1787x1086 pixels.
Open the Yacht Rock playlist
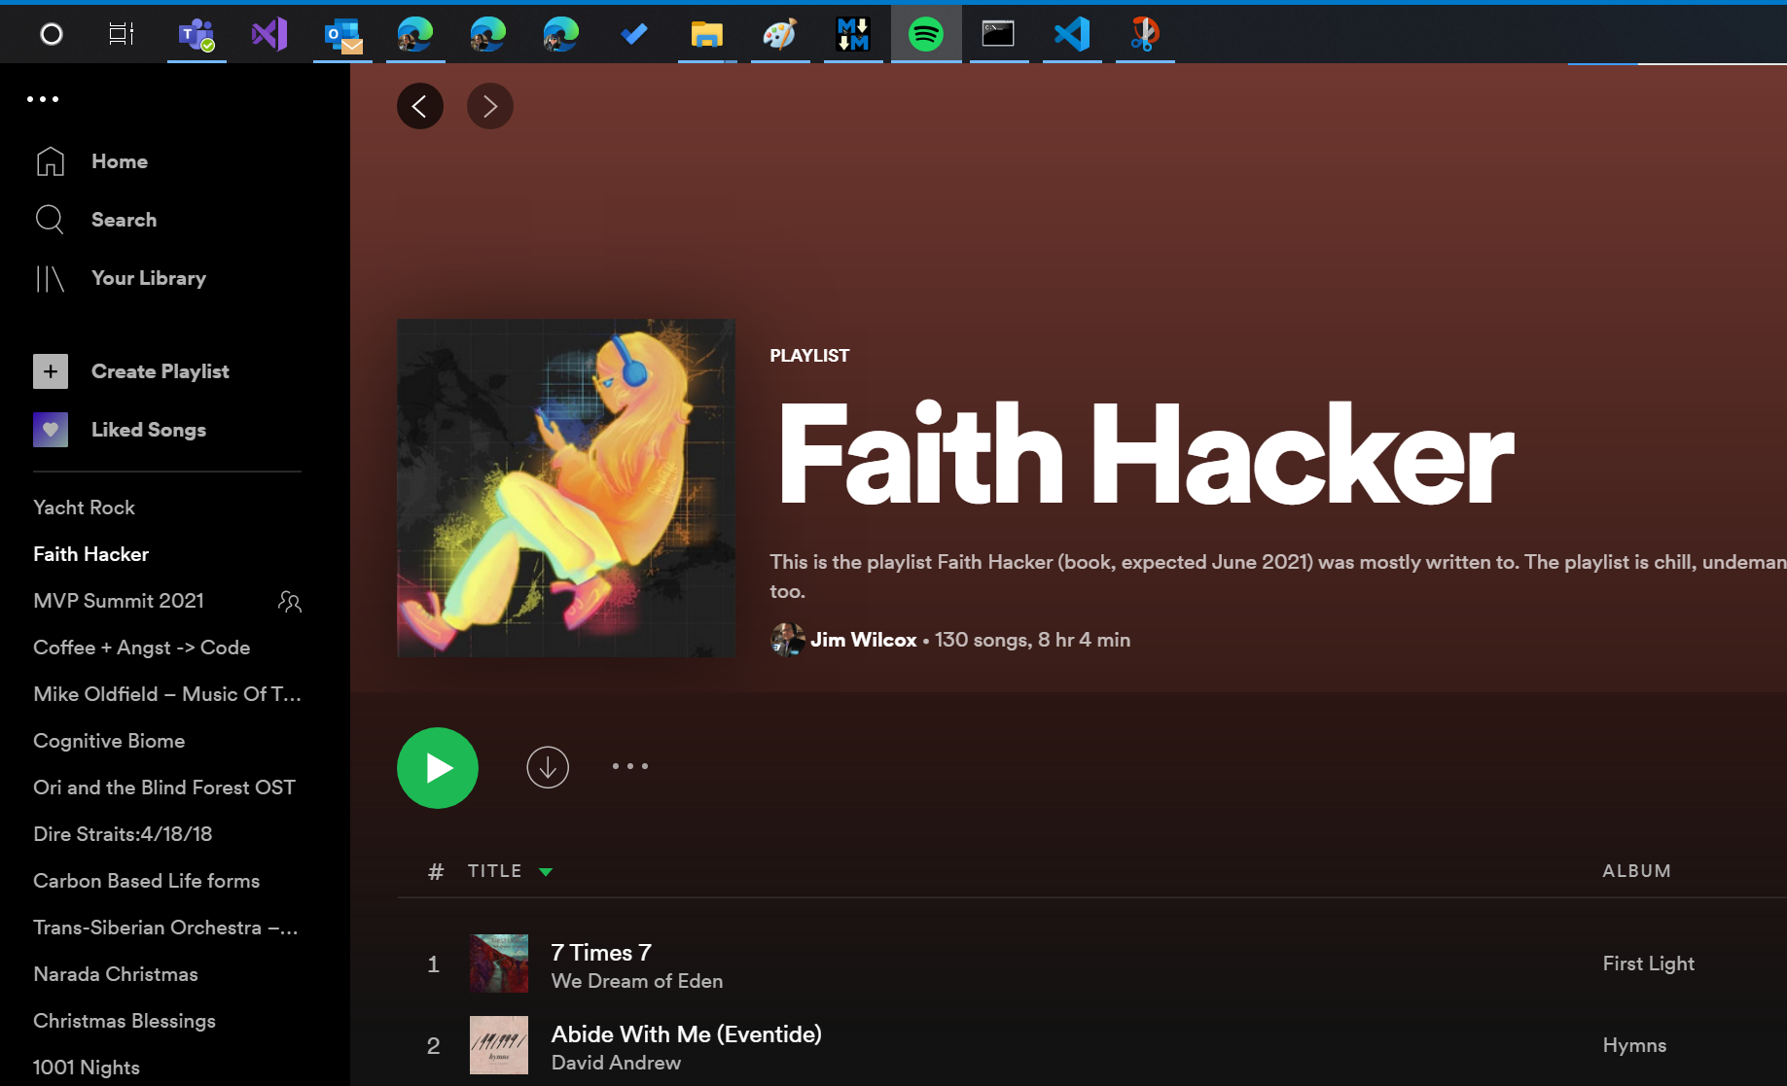(x=84, y=508)
